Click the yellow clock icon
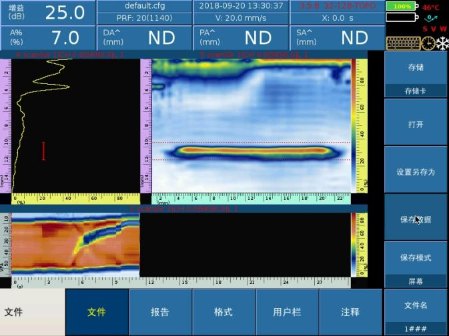 pyautogui.click(x=428, y=44)
